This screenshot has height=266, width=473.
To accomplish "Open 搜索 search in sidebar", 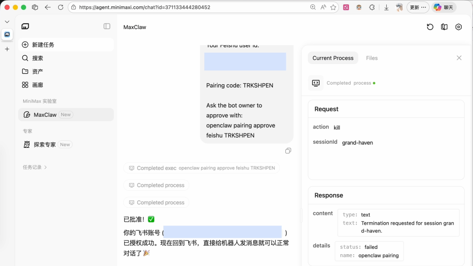I will [x=66, y=58].
